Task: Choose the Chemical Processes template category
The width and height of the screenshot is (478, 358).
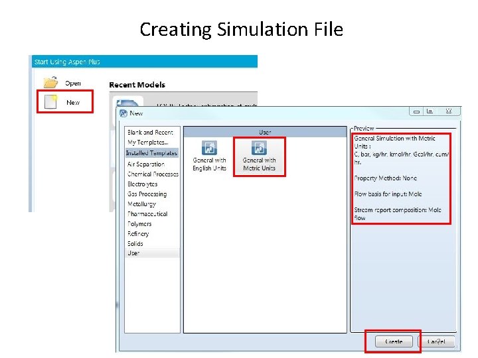Action: click(x=153, y=174)
